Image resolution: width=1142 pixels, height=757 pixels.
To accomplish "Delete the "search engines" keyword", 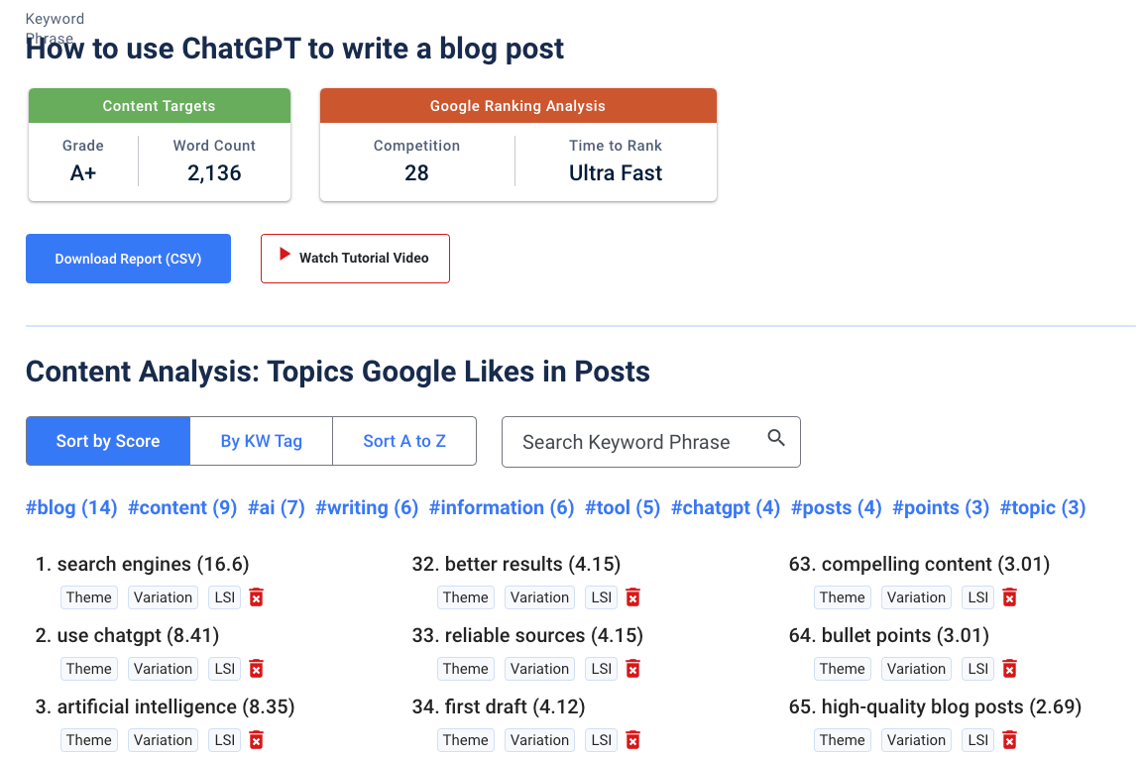I will point(256,596).
